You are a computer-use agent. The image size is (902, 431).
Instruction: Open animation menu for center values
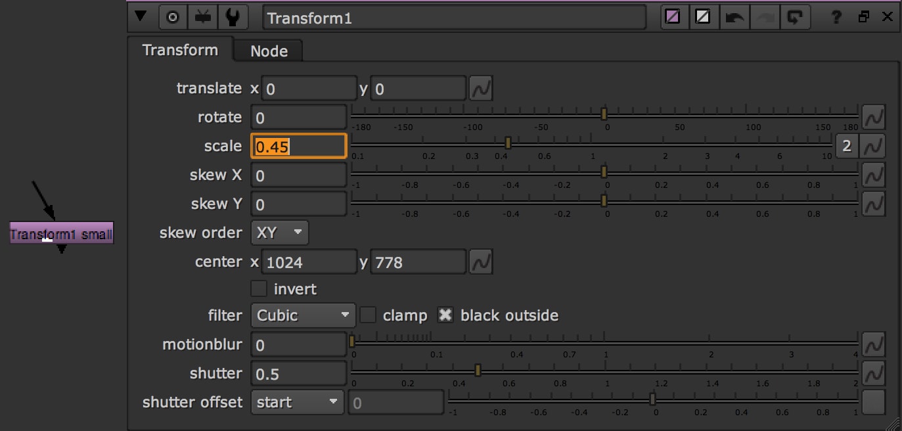(x=481, y=262)
